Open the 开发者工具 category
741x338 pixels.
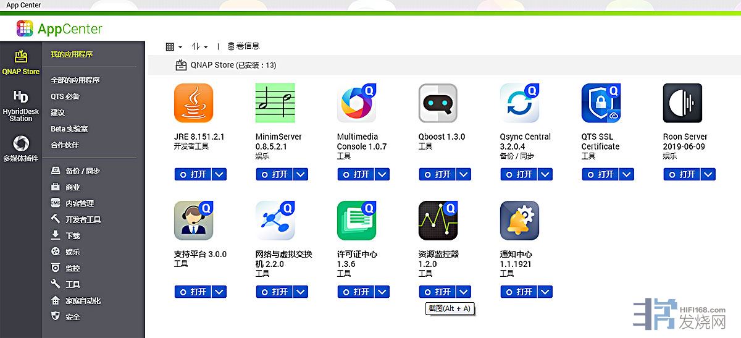point(83,219)
